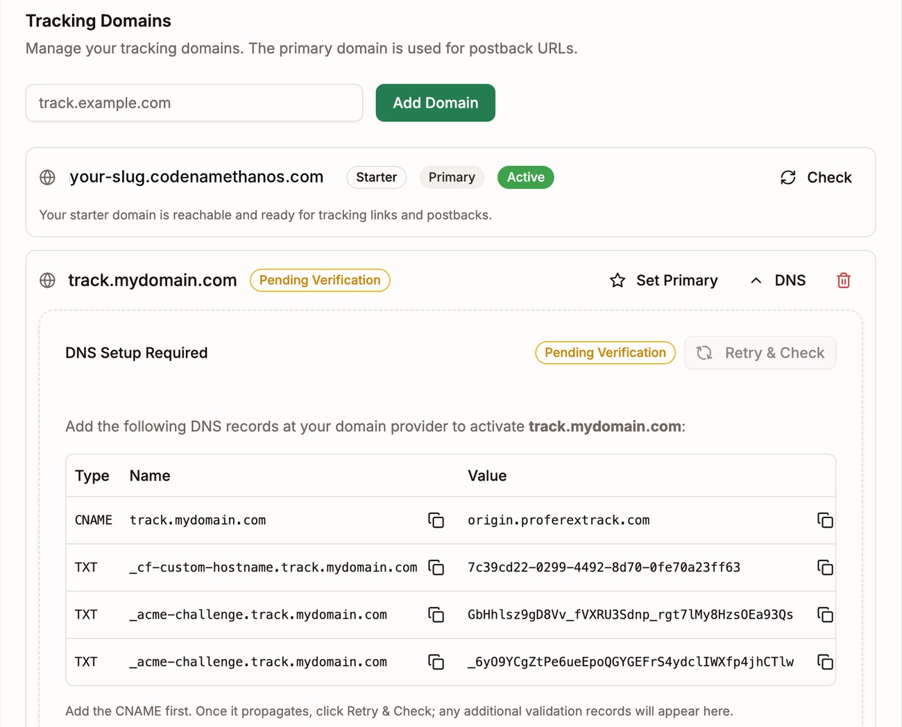The width and height of the screenshot is (902, 727).
Task: Click the starter domain is reachable message
Action: (x=266, y=215)
